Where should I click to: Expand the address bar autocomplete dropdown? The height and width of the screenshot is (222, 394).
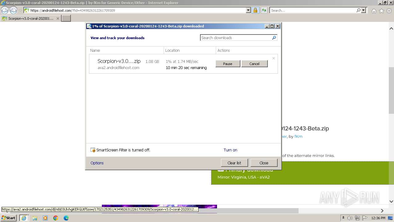pos(248,10)
